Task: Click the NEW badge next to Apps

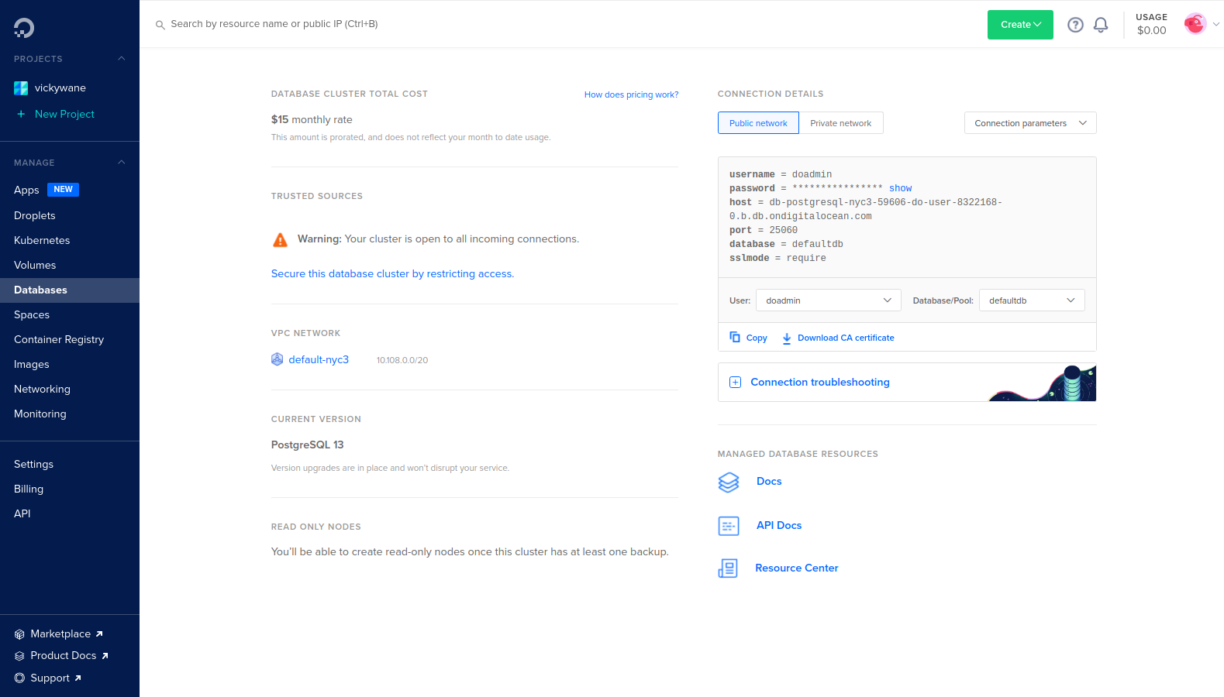Action: (x=63, y=190)
